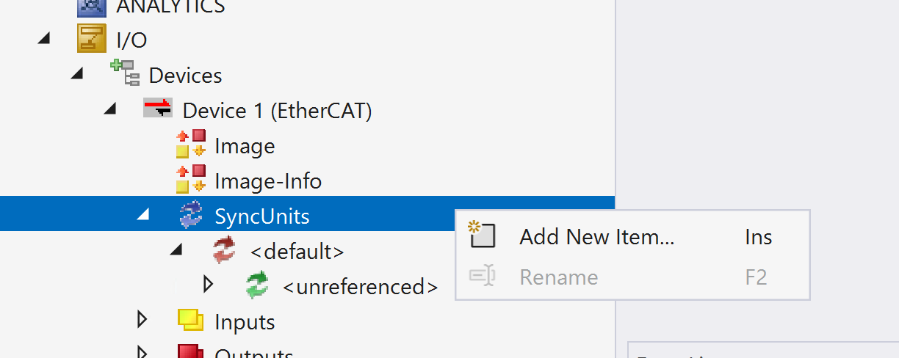Viewport: 899px width, 358px height.
Task: Click the SyncUnits icon
Action: pyautogui.click(x=191, y=216)
